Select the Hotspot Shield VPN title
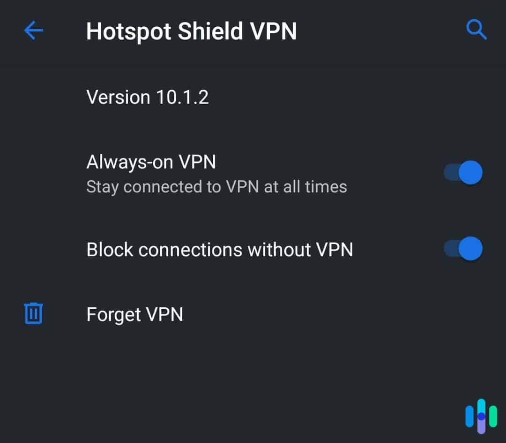Viewport: 506px width, 443px height. pos(191,30)
